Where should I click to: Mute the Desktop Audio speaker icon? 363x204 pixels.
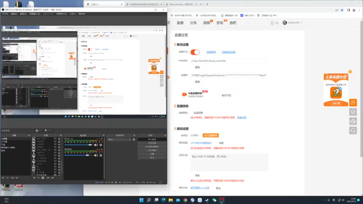96,155
